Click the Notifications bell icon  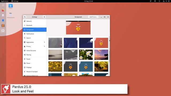[25, 34]
